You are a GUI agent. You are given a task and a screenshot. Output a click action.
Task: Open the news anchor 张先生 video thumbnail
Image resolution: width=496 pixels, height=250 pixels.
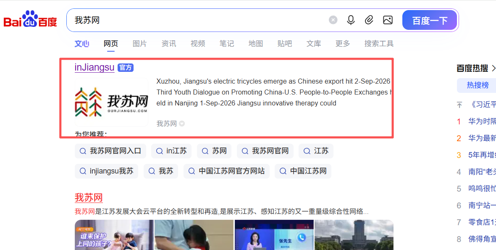(274, 235)
